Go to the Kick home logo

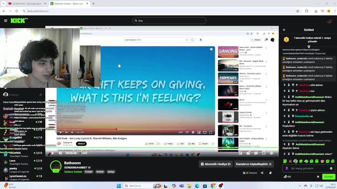click(x=19, y=20)
